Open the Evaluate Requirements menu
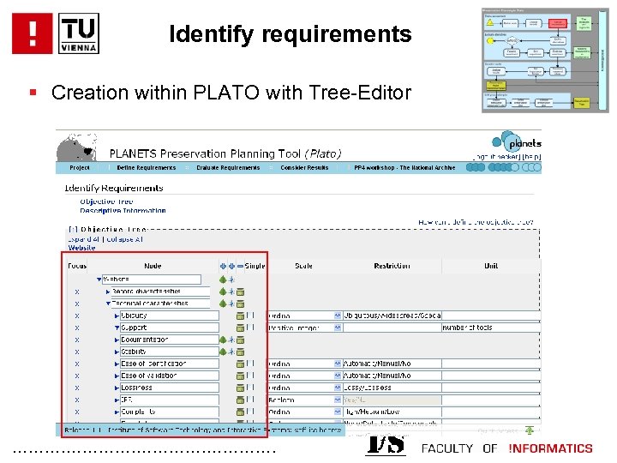617x463 pixels. point(228,168)
